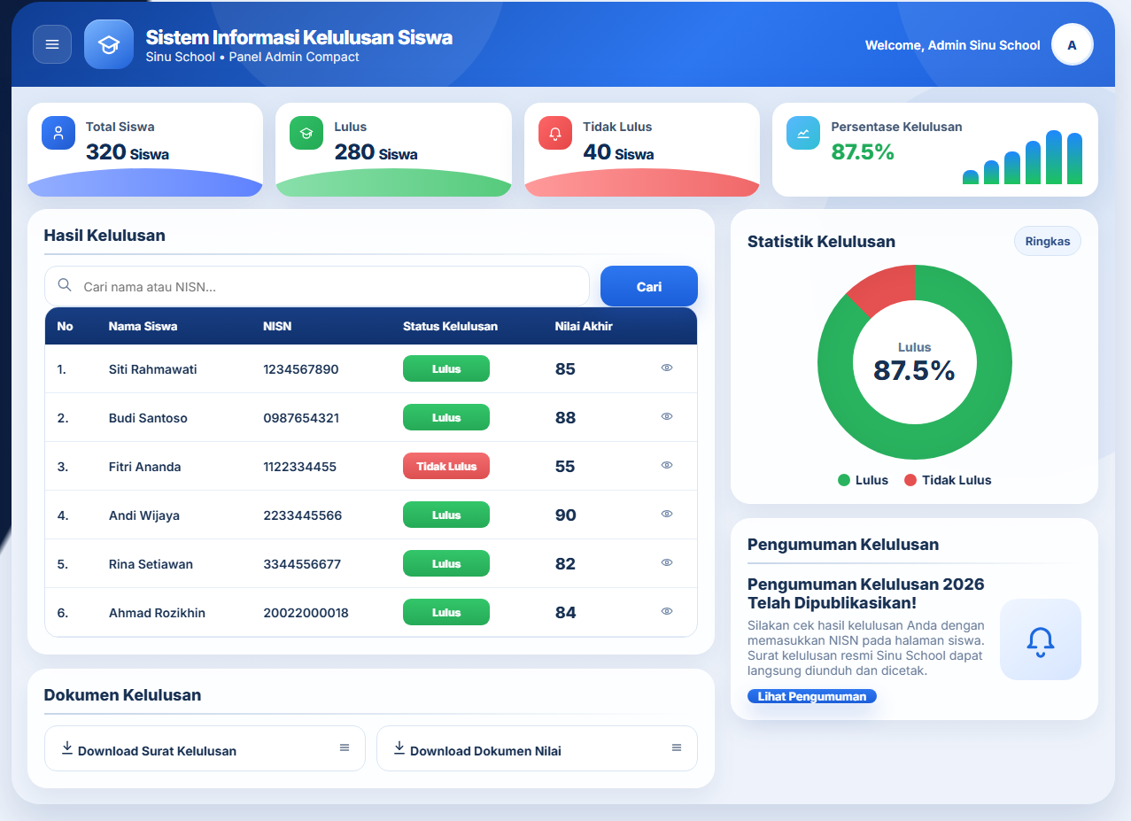The width and height of the screenshot is (1131, 821).
Task: Click the Tidak Lulus legend red dot
Action: pyautogui.click(x=910, y=480)
